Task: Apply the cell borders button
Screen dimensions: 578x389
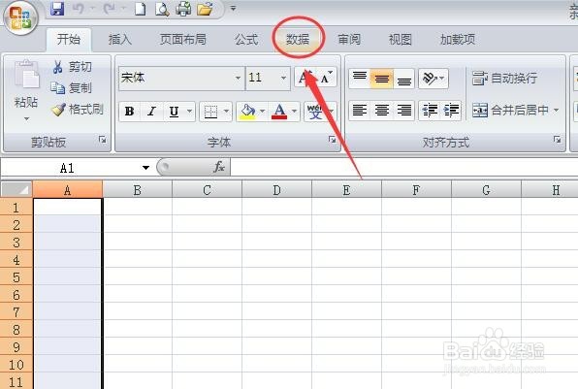Action: [x=210, y=111]
